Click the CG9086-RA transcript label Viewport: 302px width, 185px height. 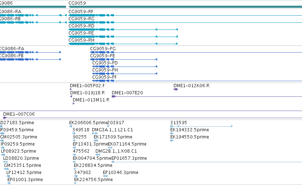pyautogui.click(x=11, y=12)
